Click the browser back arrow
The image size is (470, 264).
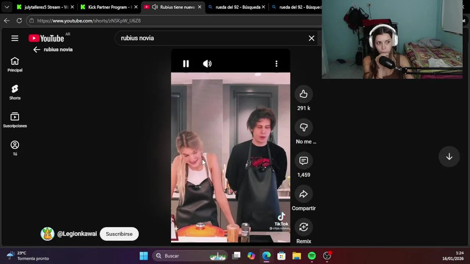click(7, 21)
